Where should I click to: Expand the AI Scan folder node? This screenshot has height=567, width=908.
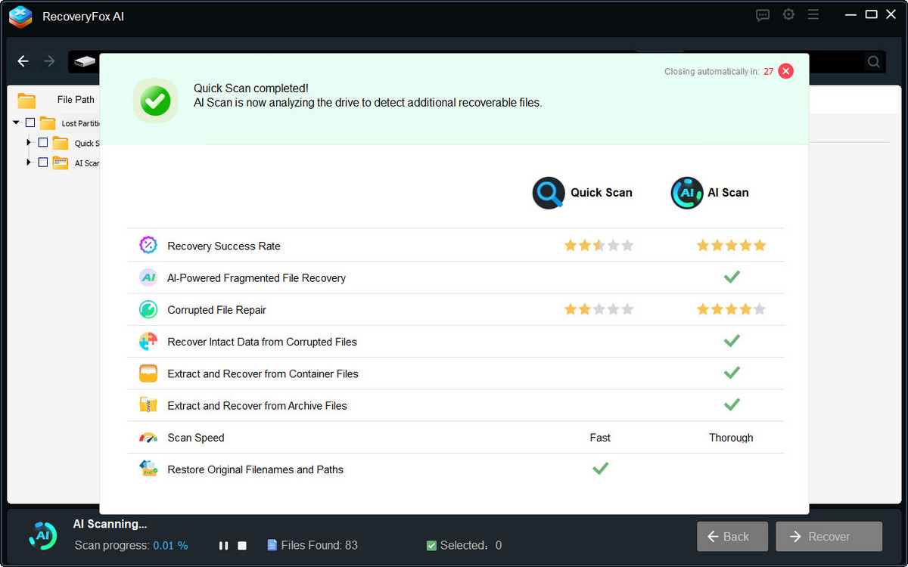click(30, 162)
